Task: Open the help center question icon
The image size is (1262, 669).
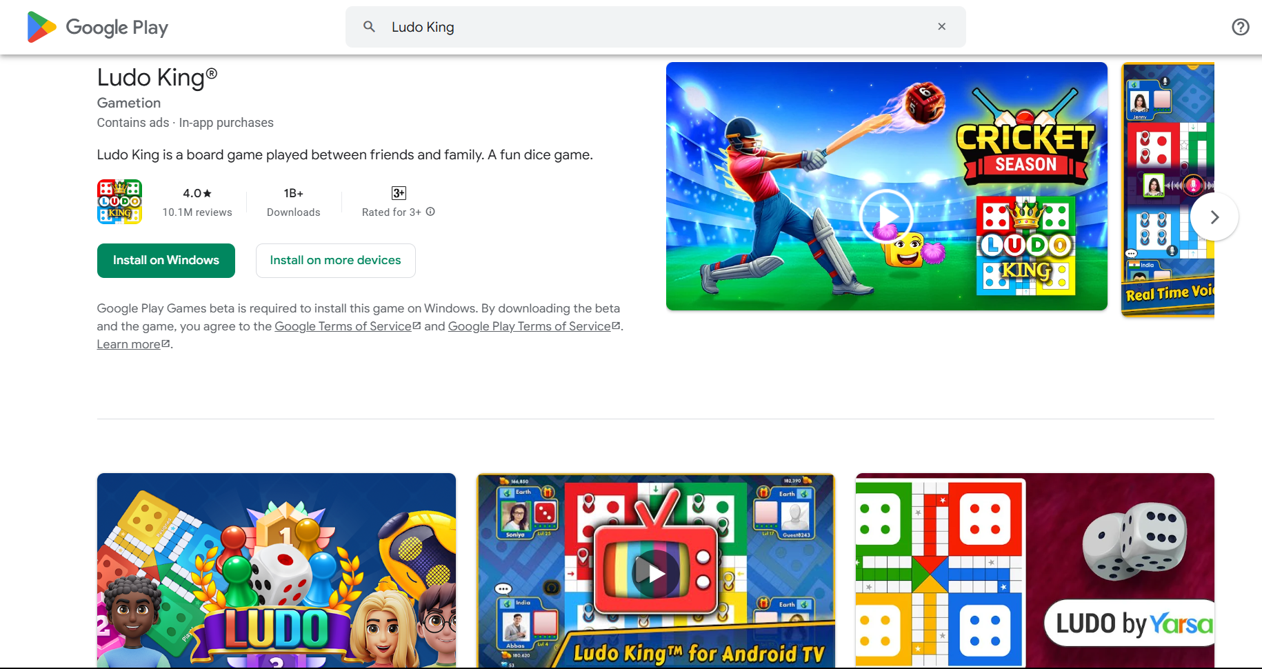Action: 1240,27
